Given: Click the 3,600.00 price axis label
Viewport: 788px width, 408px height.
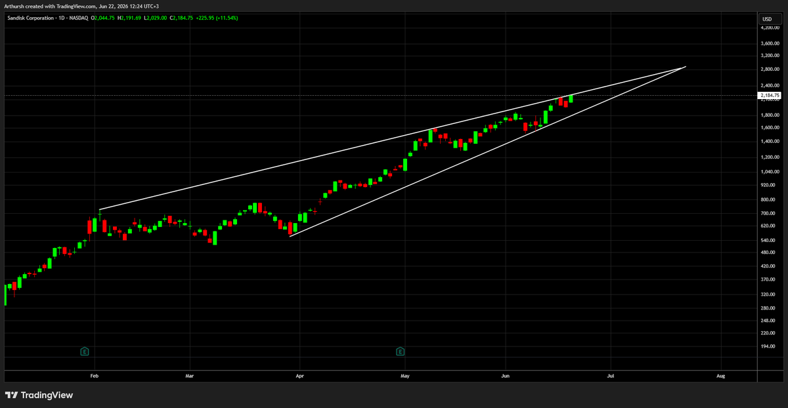Looking at the screenshot, I should pos(770,43).
